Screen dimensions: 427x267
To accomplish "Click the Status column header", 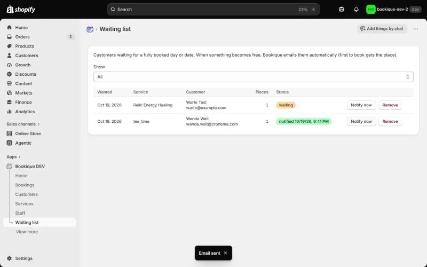I will pos(282,92).
